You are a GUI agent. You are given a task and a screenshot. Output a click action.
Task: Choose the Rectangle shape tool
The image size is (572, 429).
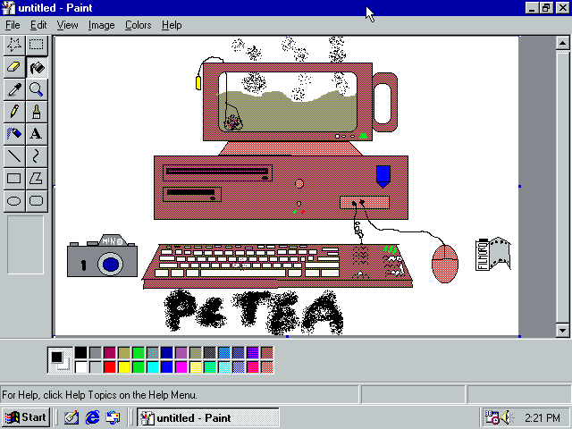14,179
